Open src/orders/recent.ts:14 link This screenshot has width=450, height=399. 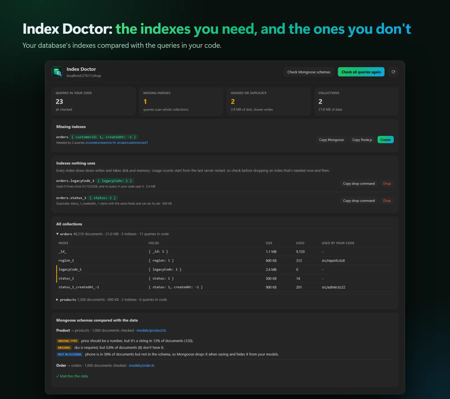point(100,143)
